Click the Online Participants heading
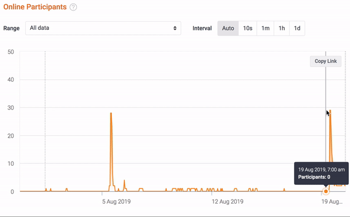 tap(35, 7)
